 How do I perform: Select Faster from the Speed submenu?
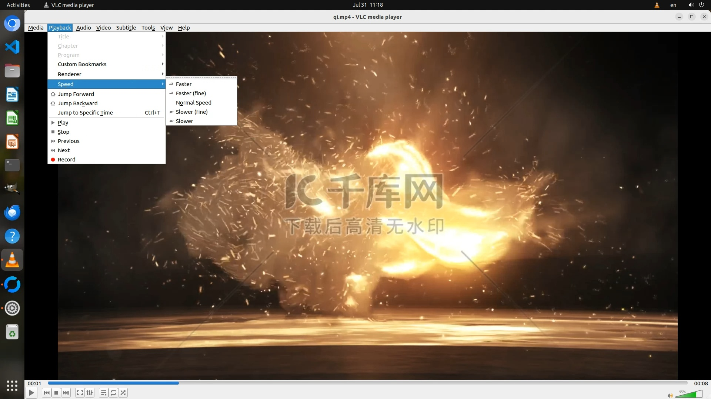pyautogui.click(x=184, y=84)
